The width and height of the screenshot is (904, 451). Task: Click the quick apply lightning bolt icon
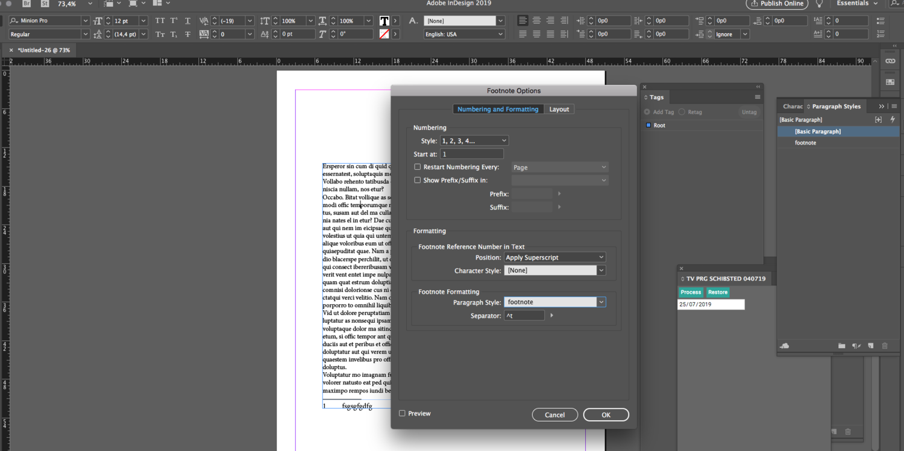(x=893, y=120)
